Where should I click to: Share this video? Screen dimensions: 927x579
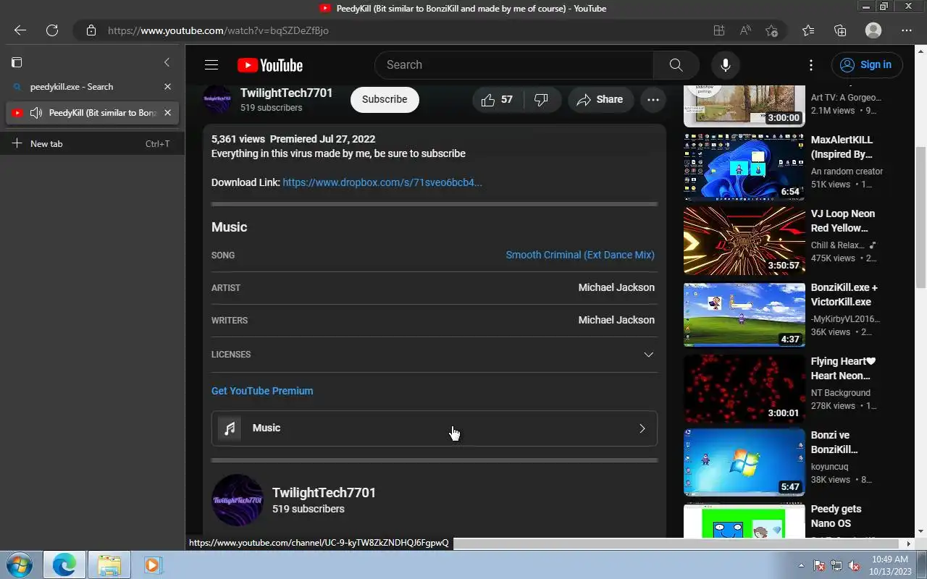[x=600, y=100]
